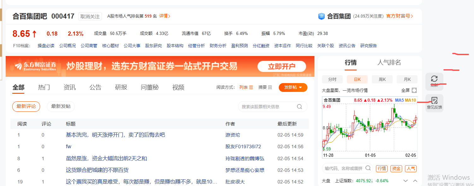The width and height of the screenshot is (474, 186).
Task: Select 列表 reading mode
Action: click(x=246, y=87)
